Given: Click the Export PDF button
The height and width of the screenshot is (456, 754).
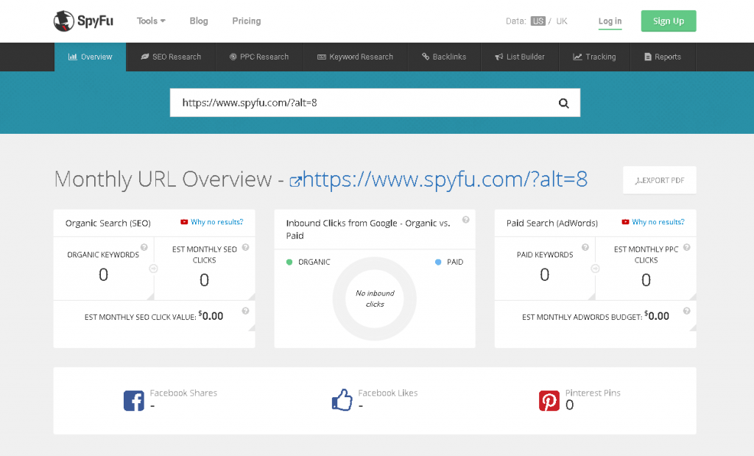Looking at the screenshot, I should [x=659, y=180].
